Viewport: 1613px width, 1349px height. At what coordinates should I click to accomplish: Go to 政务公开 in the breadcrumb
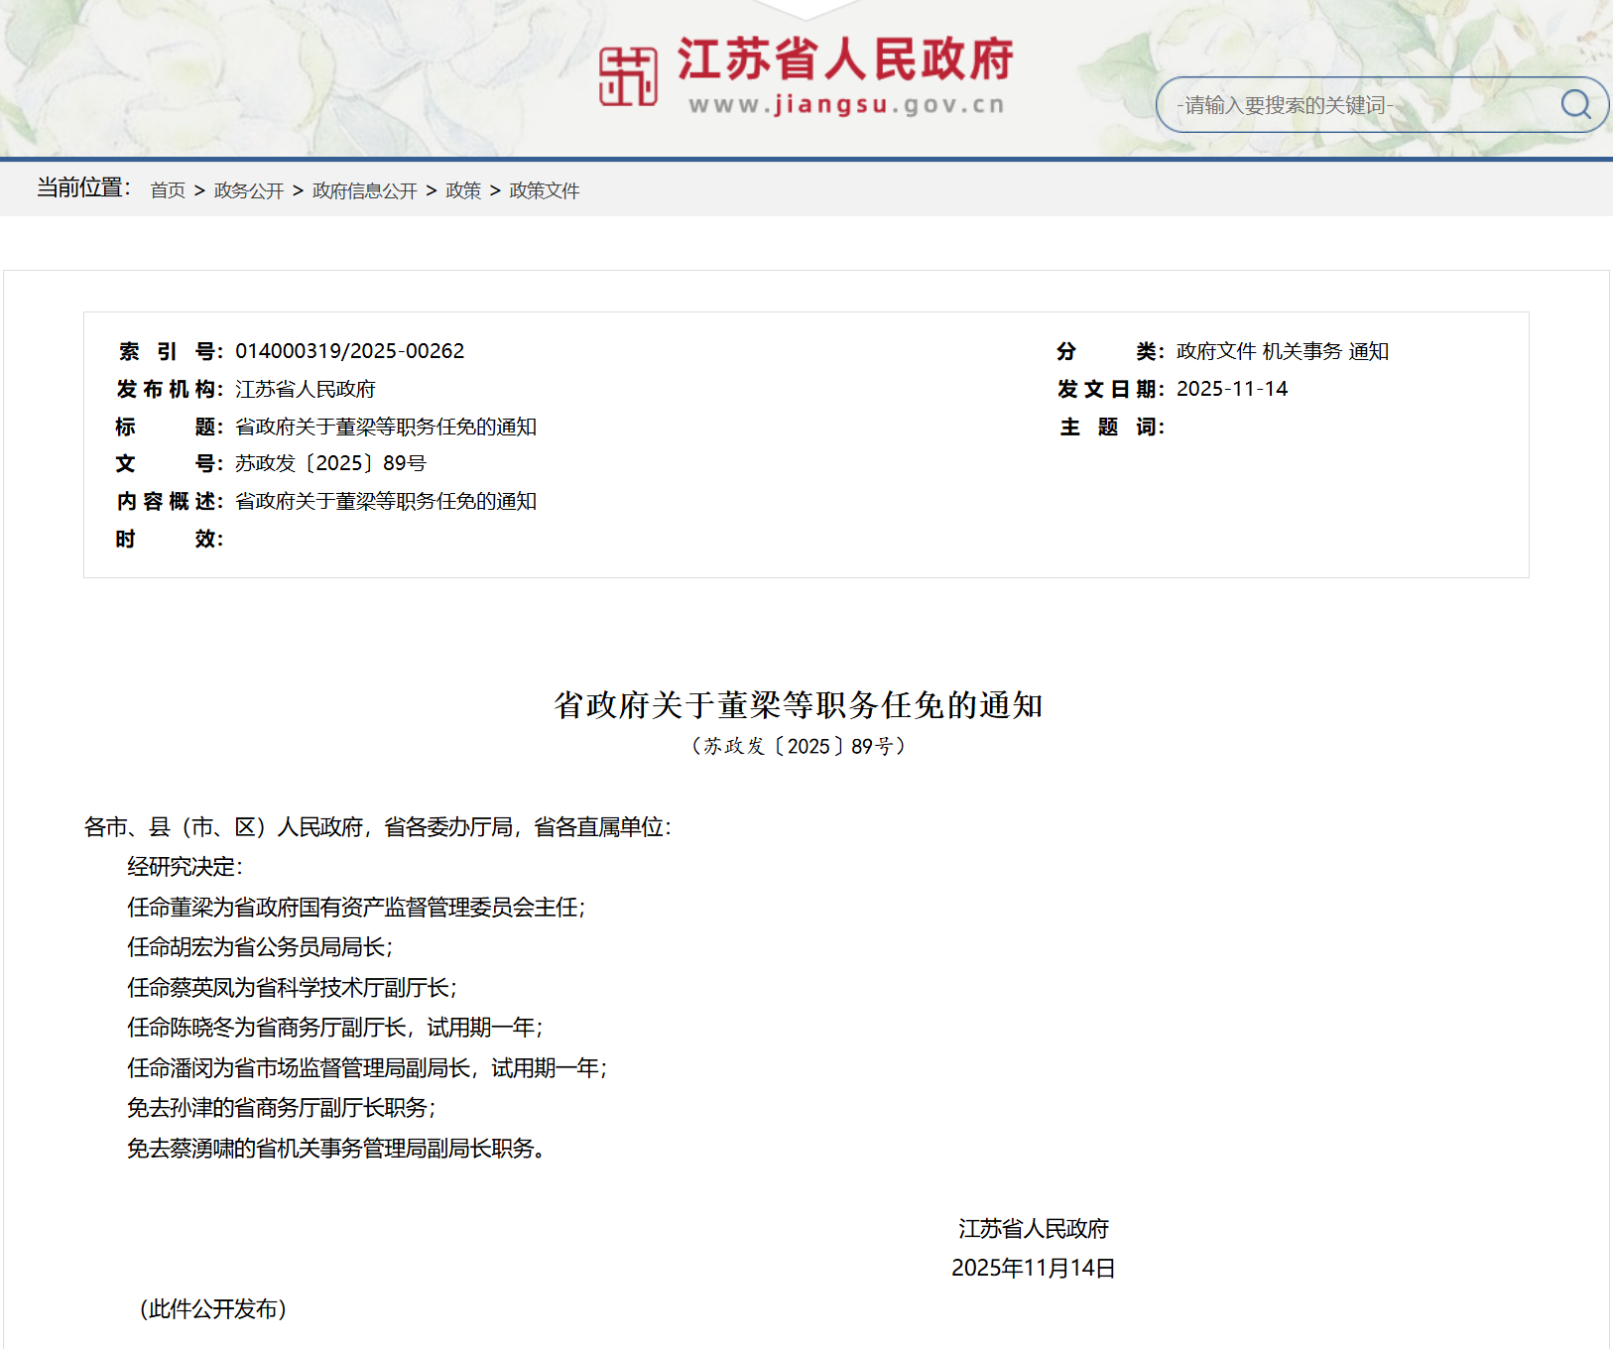pyautogui.click(x=249, y=190)
